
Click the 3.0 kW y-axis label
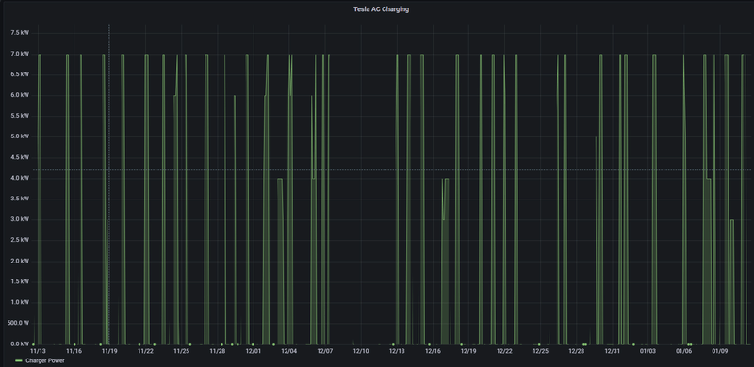pos(20,219)
